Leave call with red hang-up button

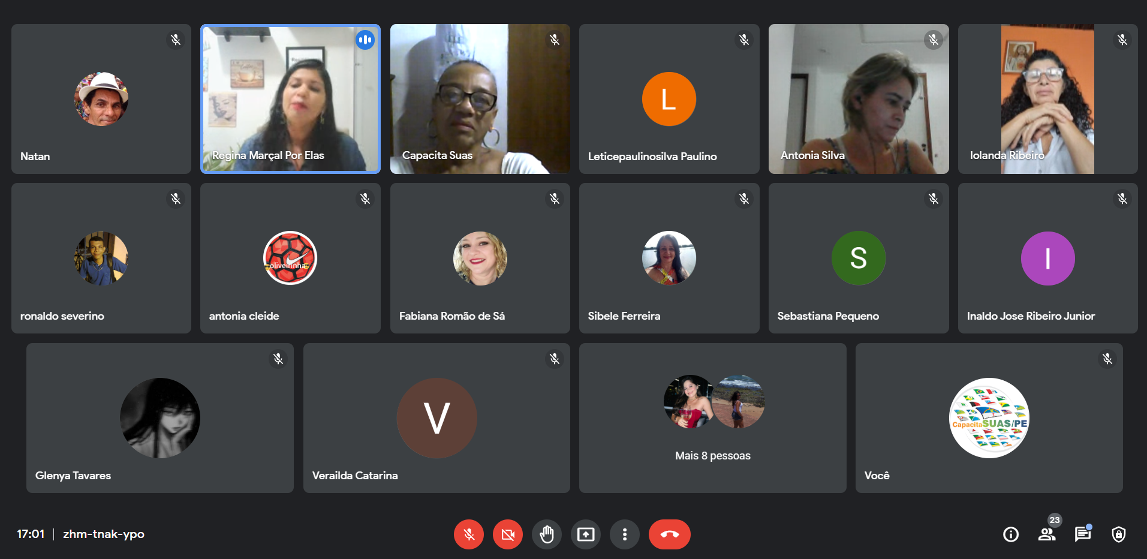[x=670, y=534]
